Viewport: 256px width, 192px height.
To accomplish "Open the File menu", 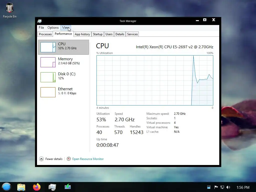I will 41,27.
